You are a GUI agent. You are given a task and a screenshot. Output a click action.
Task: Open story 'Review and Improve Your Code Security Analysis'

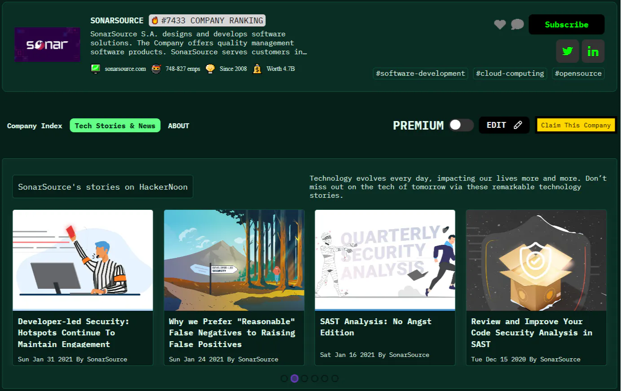[x=532, y=333]
